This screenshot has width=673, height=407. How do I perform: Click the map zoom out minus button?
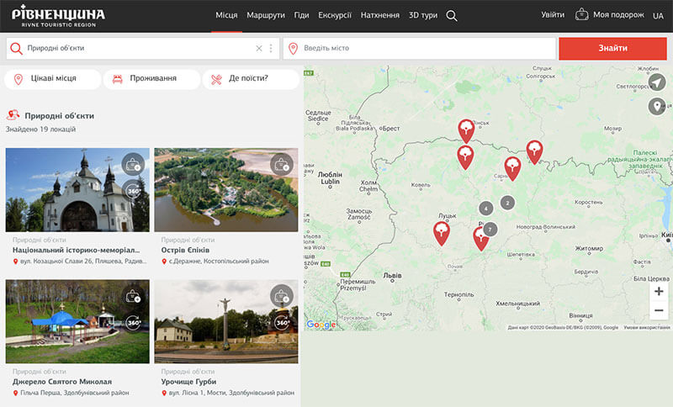[659, 310]
